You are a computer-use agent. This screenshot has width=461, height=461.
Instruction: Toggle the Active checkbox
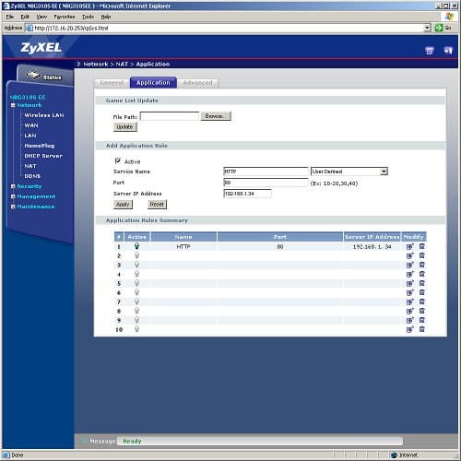[117, 160]
